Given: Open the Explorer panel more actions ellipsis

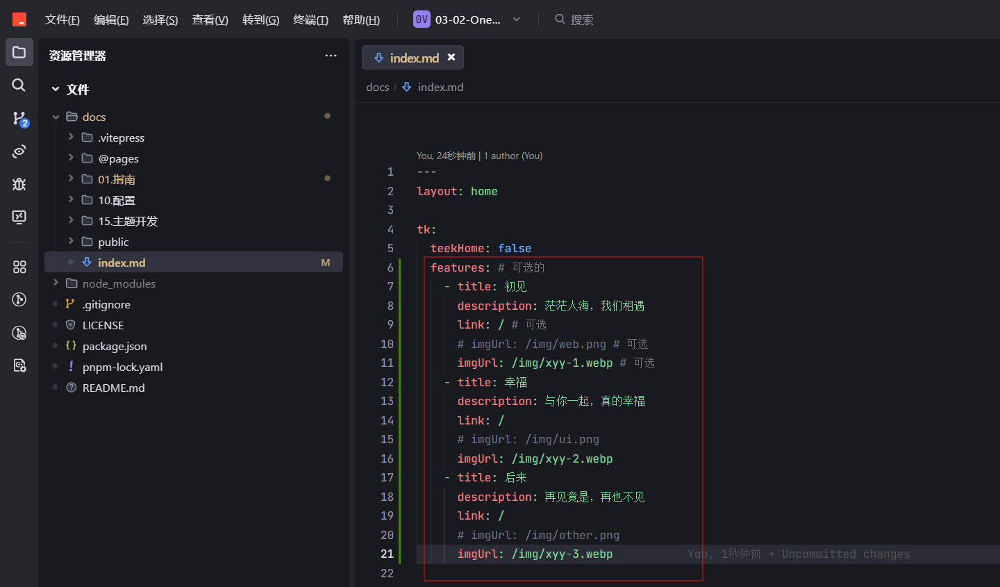Looking at the screenshot, I should point(331,56).
